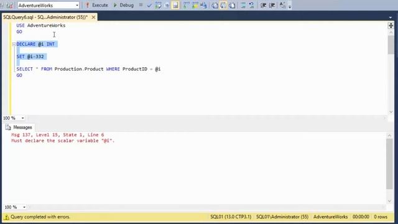Click Uncomment selected lines icon
398x224 pixels.
[x=251, y=5]
